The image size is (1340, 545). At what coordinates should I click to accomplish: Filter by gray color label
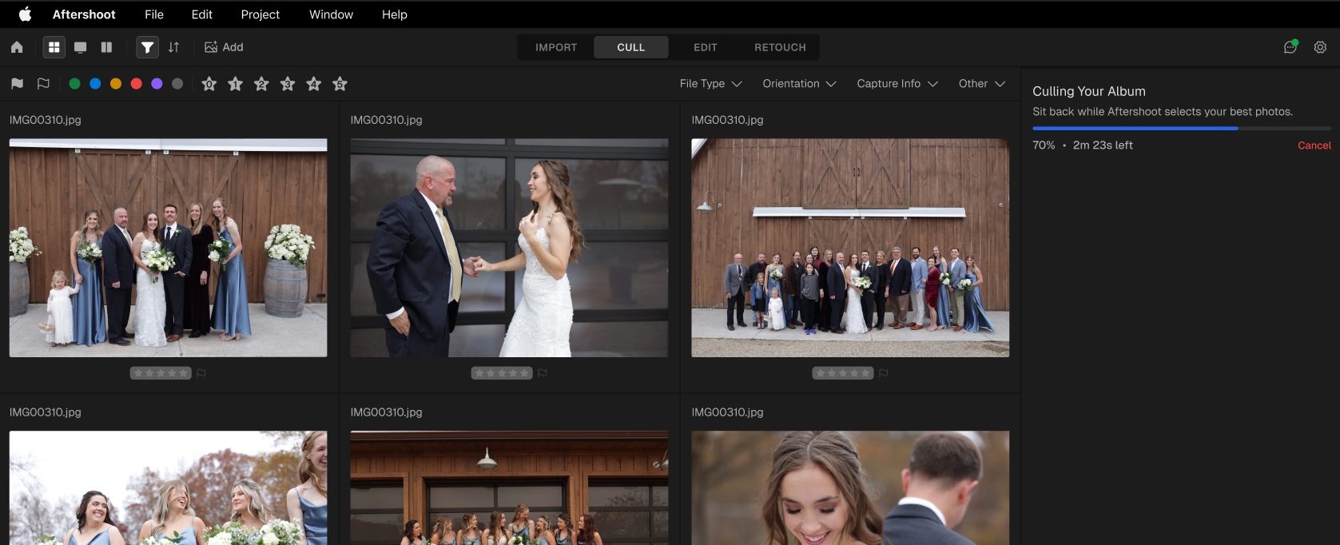coord(177,84)
